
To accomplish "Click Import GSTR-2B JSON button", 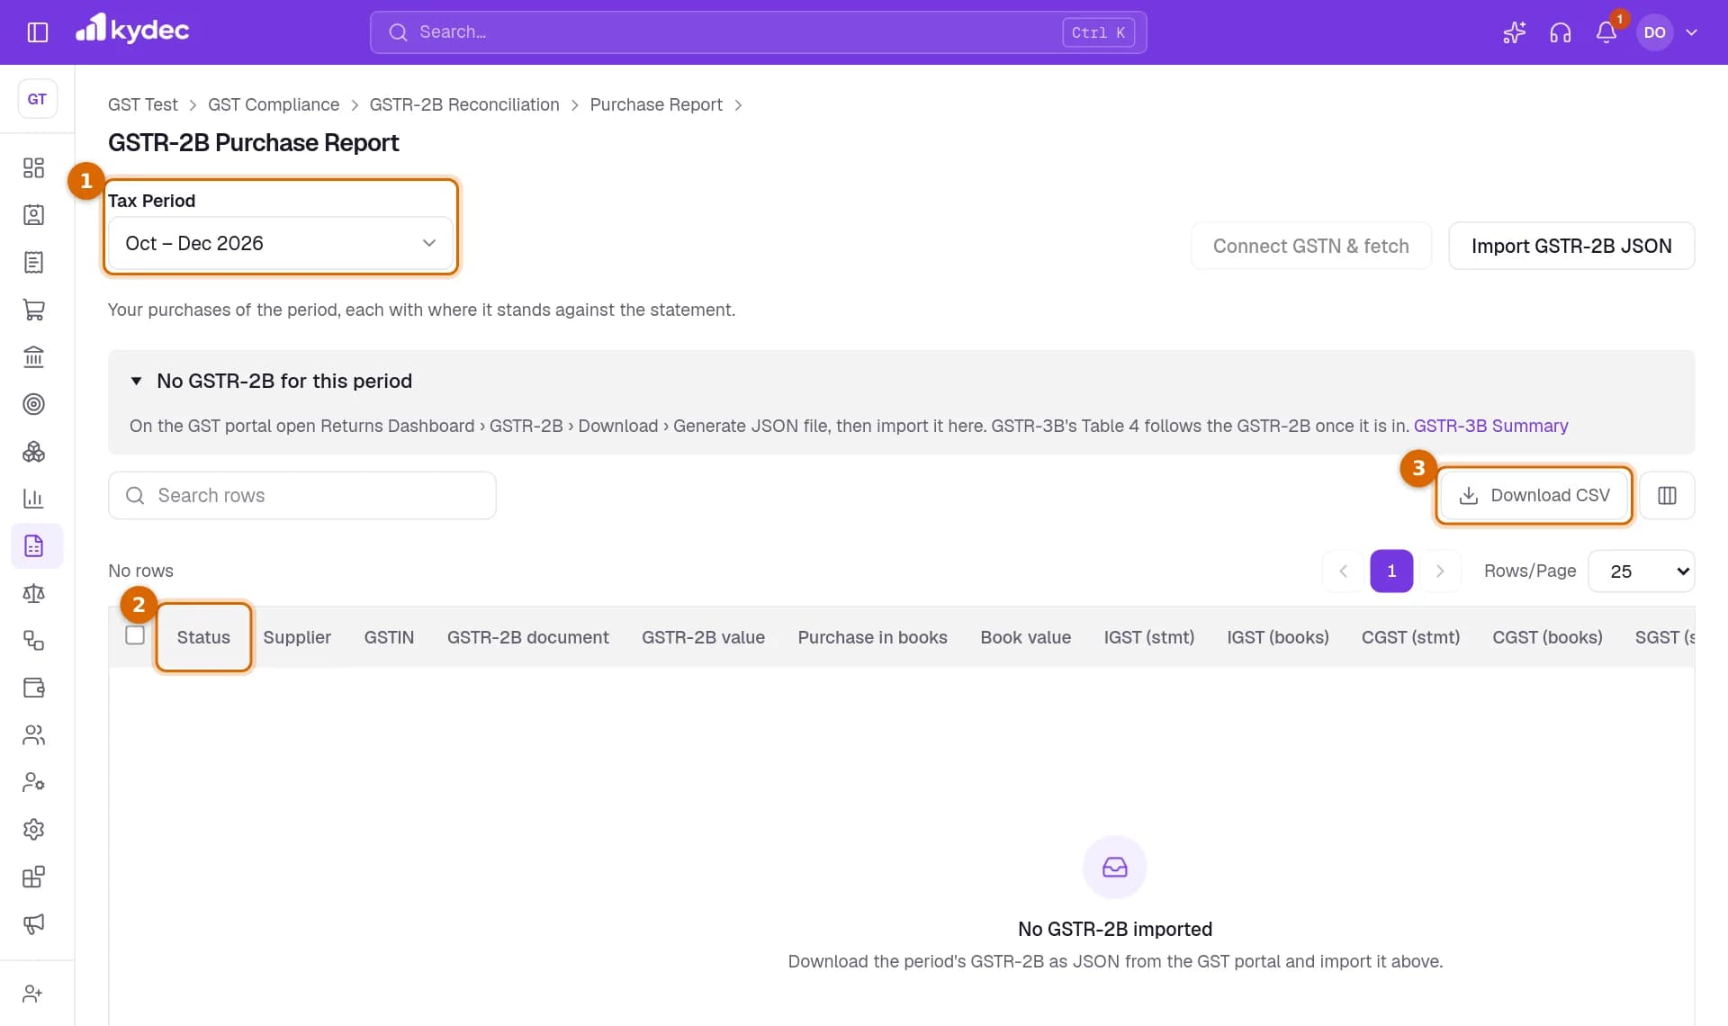I will pyautogui.click(x=1571, y=247).
